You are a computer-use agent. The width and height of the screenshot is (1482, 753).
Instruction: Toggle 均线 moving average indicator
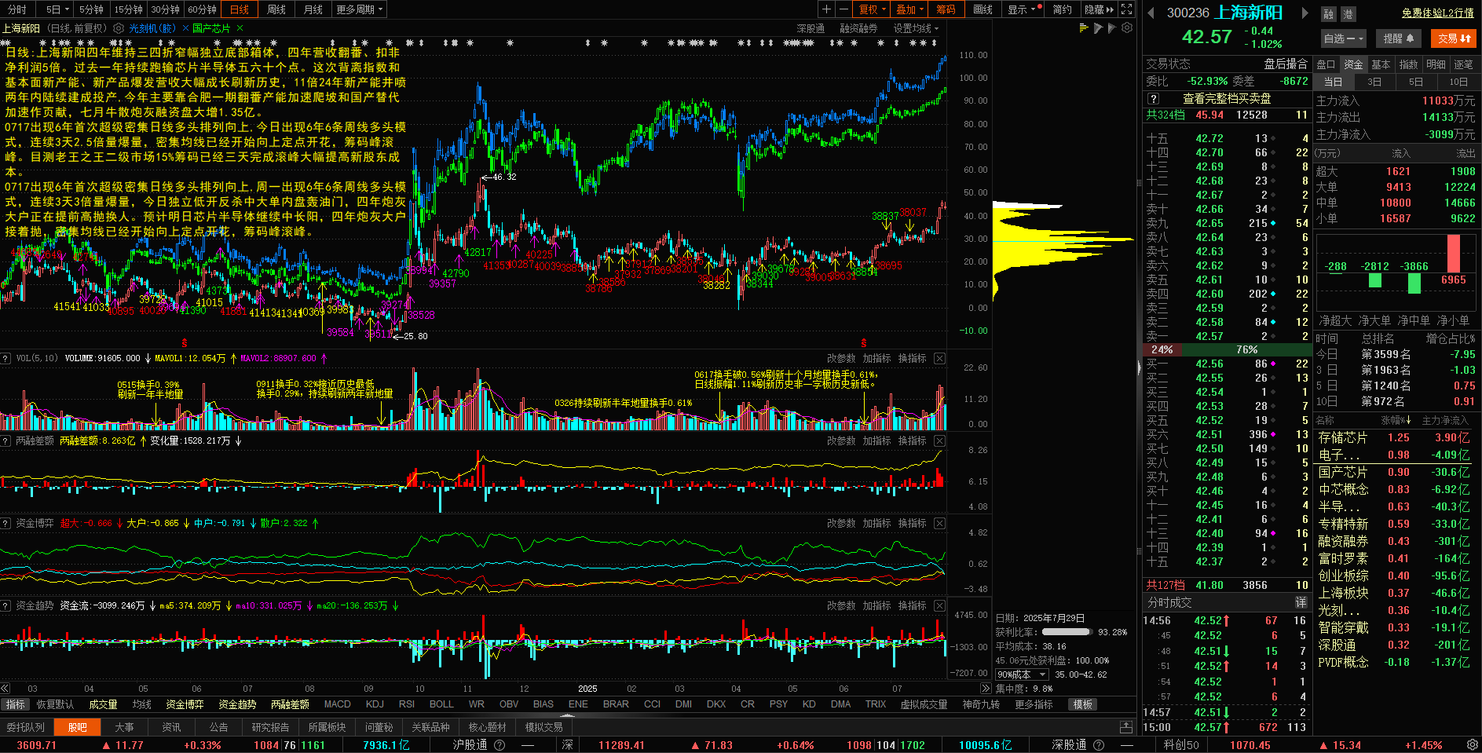tap(141, 704)
